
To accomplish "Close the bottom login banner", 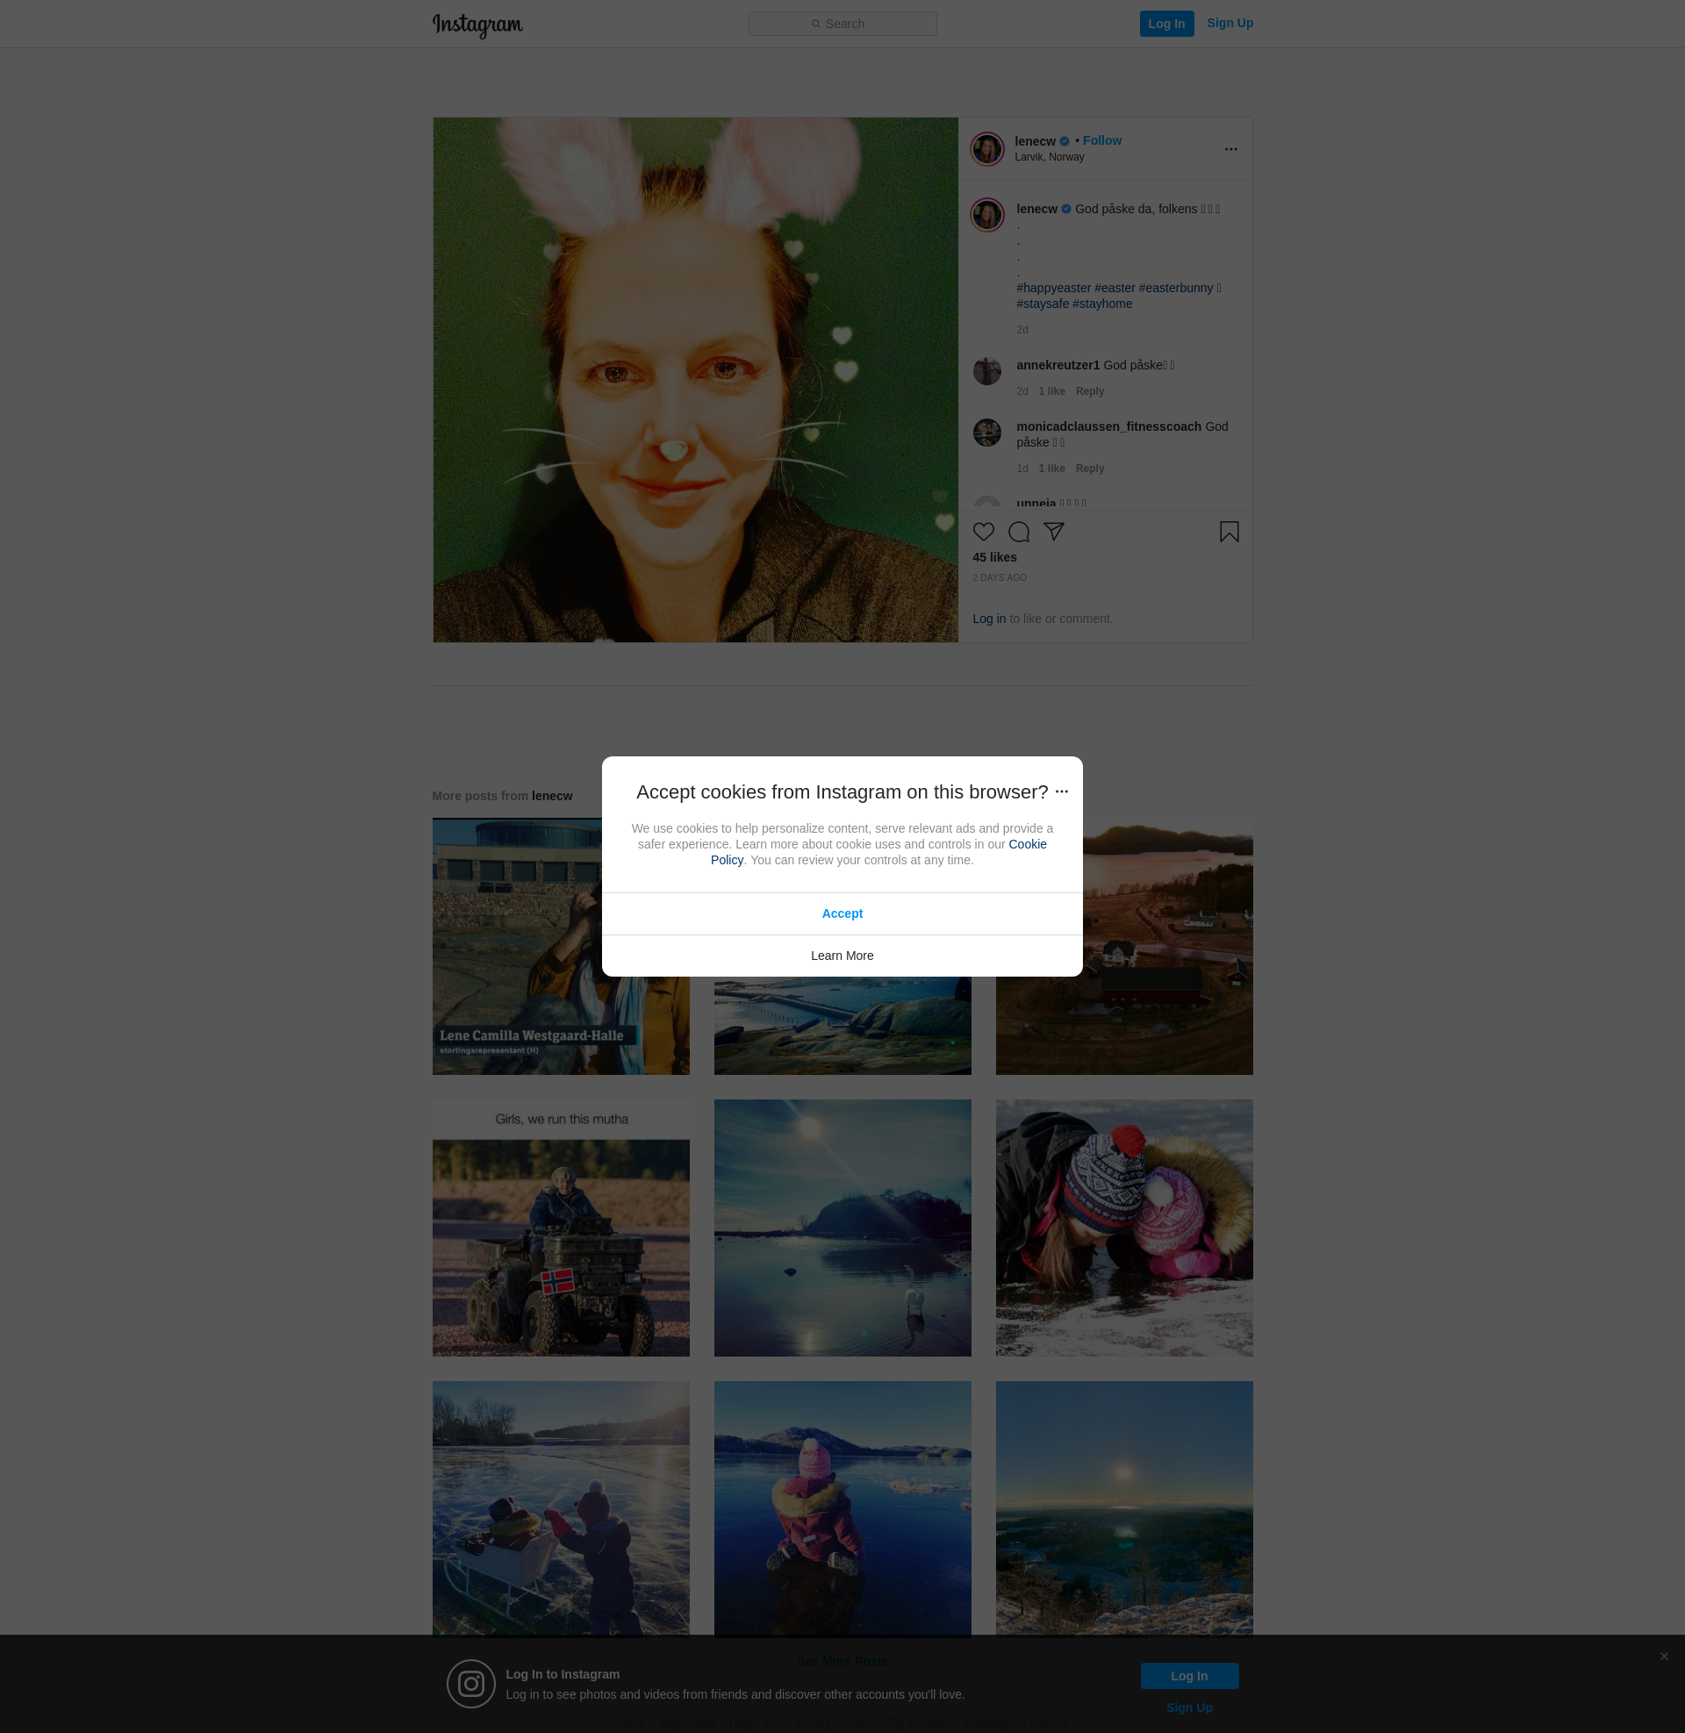I will tap(1664, 1656).
